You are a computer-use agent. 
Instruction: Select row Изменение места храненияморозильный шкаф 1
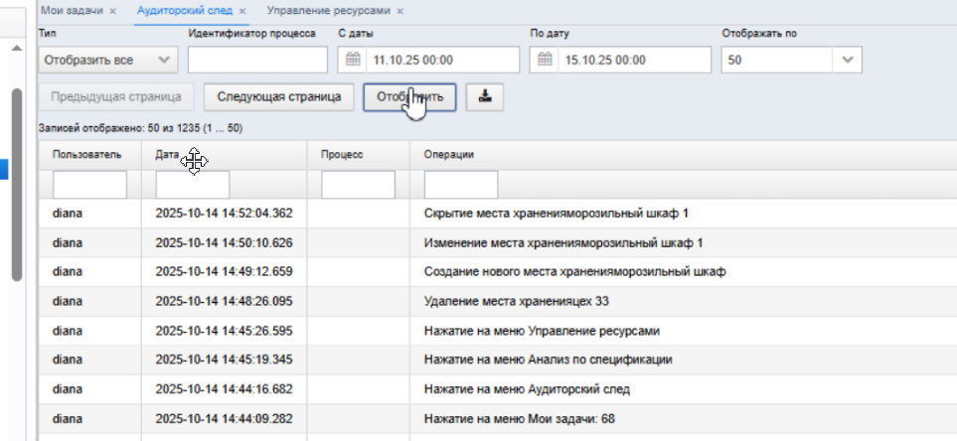point(498,242)
